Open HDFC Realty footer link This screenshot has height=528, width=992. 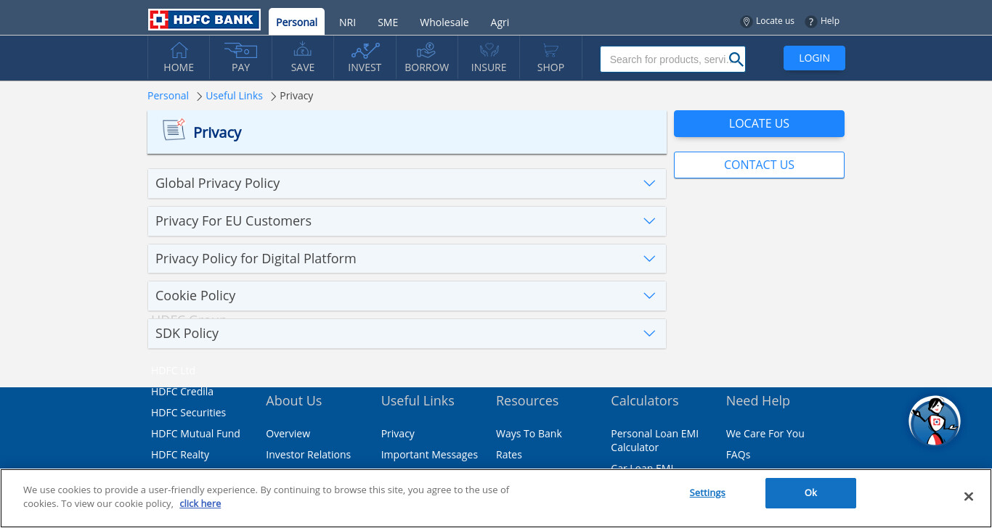coord(180,455)
